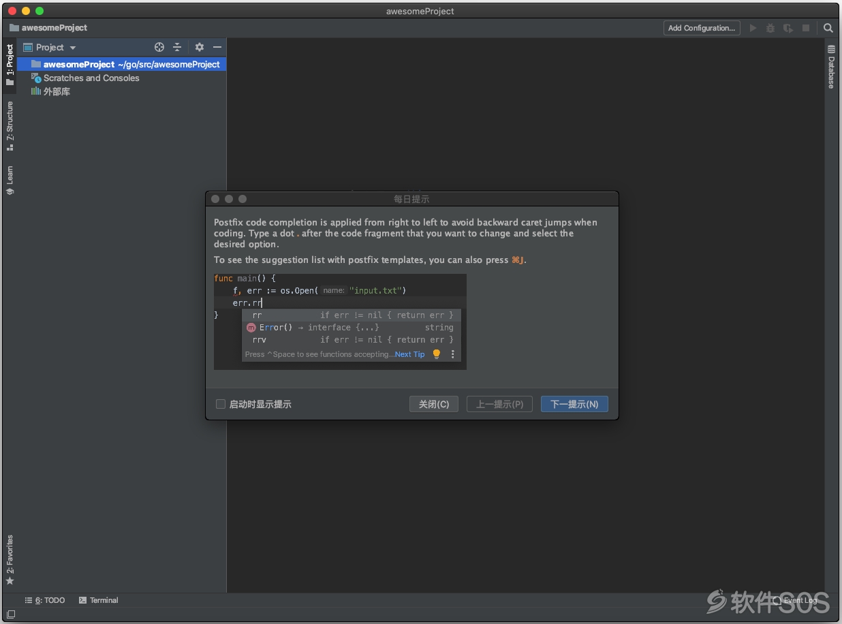Click the red m method icon next to Error()
The width and height of the screenshot is (842, 624).
pyautogui.click(x=251, y=327)
